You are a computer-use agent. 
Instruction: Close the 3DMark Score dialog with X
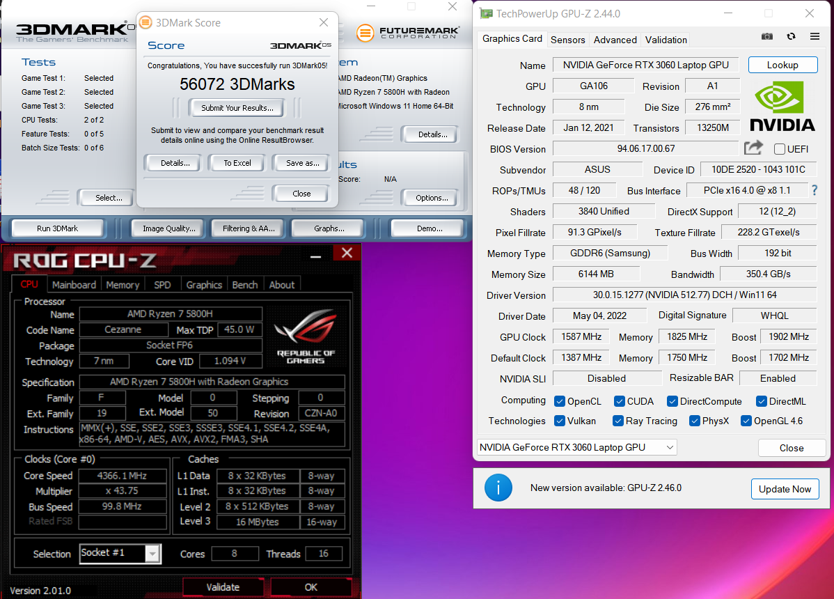pos(324,22)
